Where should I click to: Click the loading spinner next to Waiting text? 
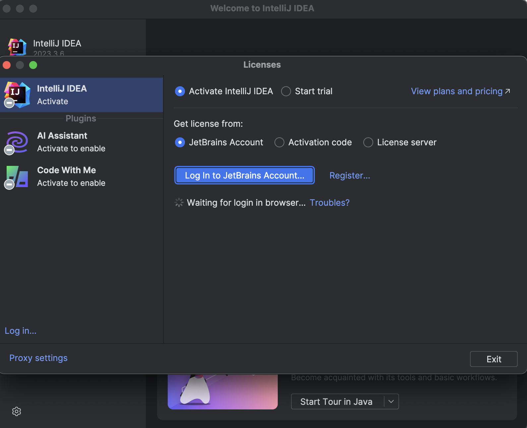[179, 203]
